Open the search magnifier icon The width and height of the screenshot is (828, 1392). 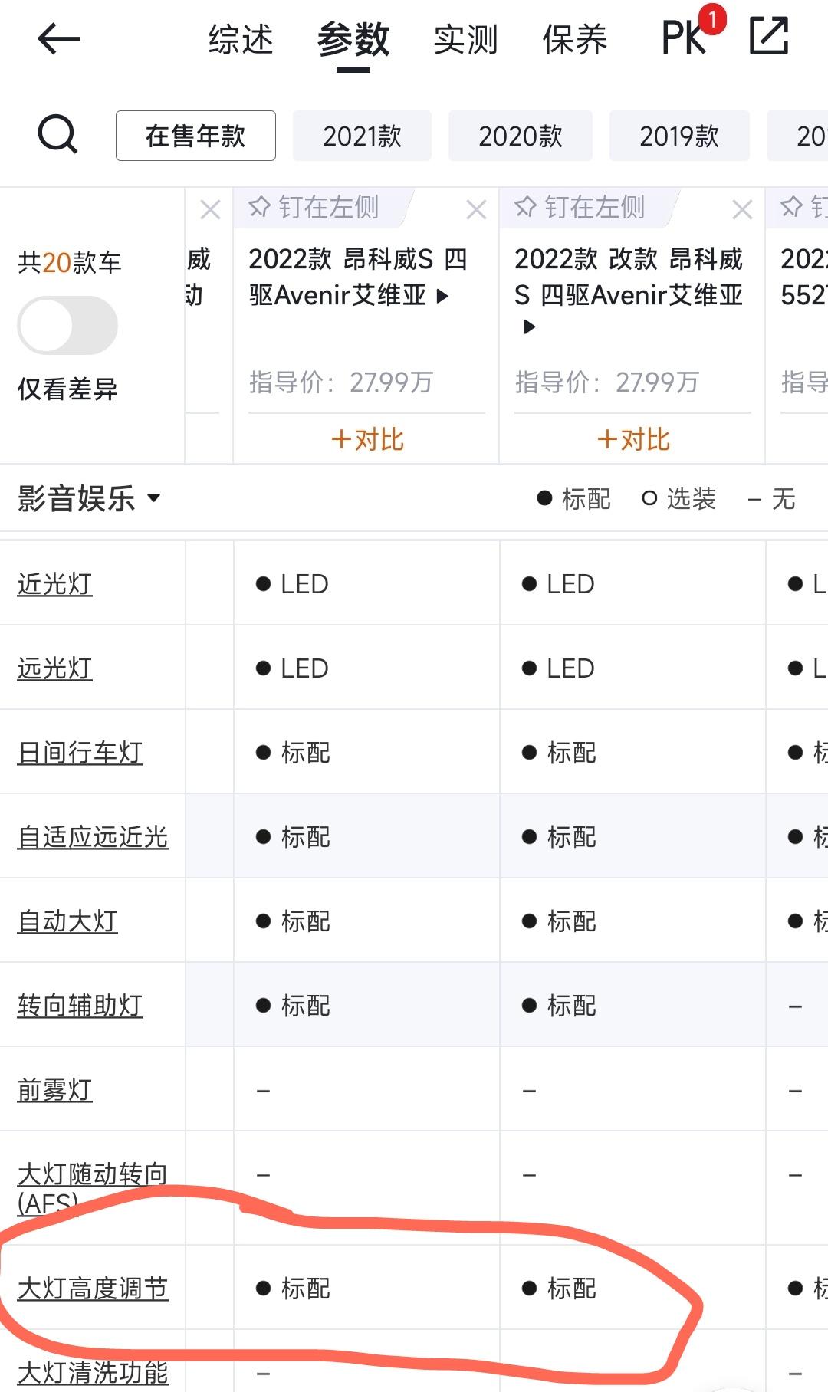[58, 135]
